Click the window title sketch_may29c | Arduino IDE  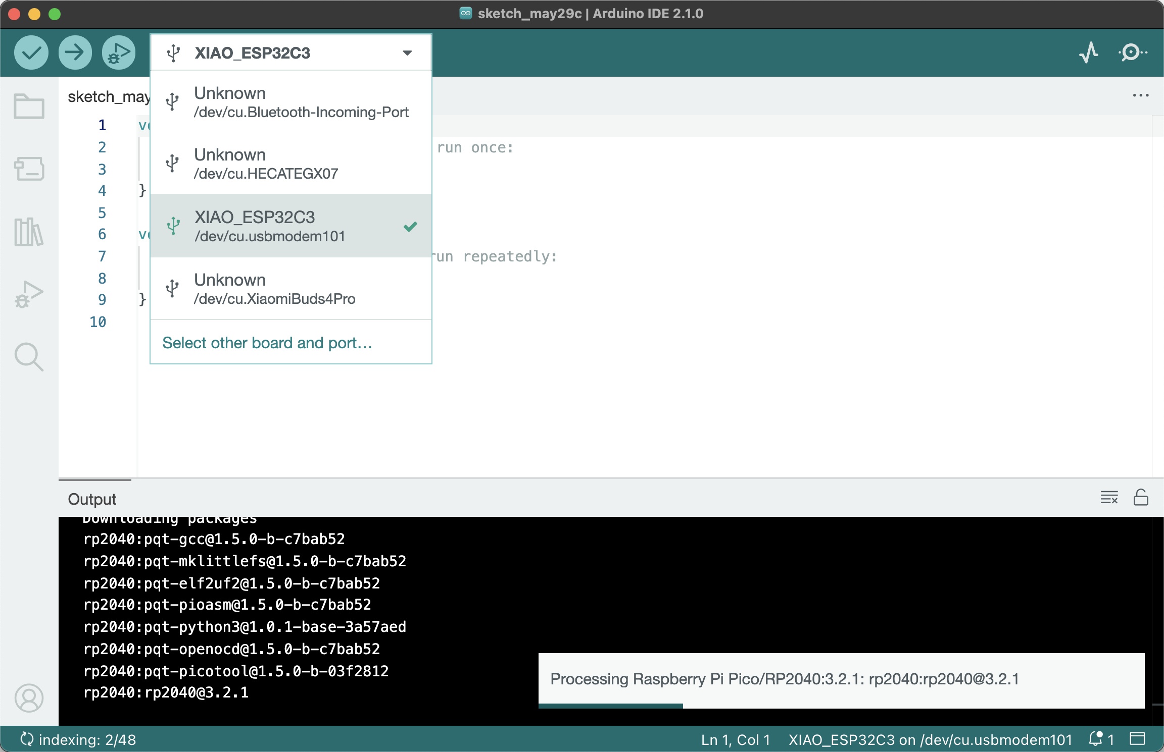click(x=590, y=14)
